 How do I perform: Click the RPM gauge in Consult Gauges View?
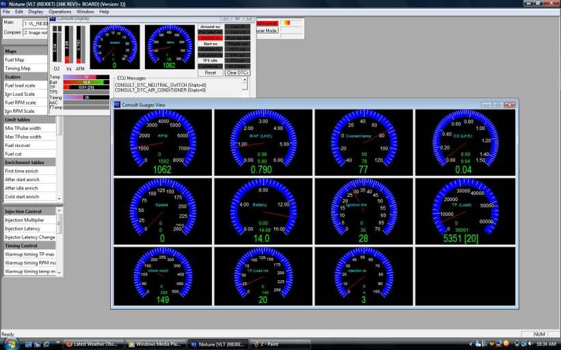162,142
